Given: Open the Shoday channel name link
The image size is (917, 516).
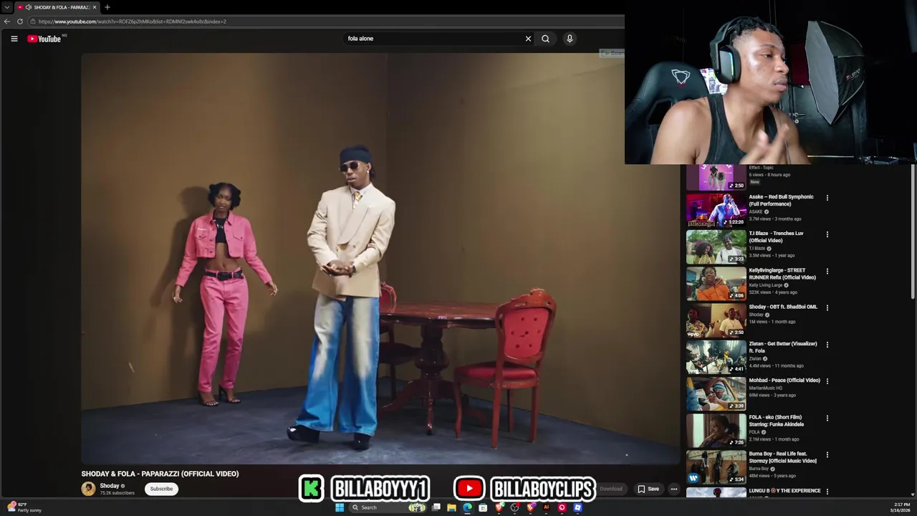Looking at the screenshot, I should [x=110, y=486].
